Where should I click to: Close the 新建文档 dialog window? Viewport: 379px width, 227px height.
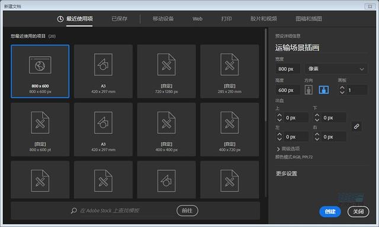click(370, 7)
